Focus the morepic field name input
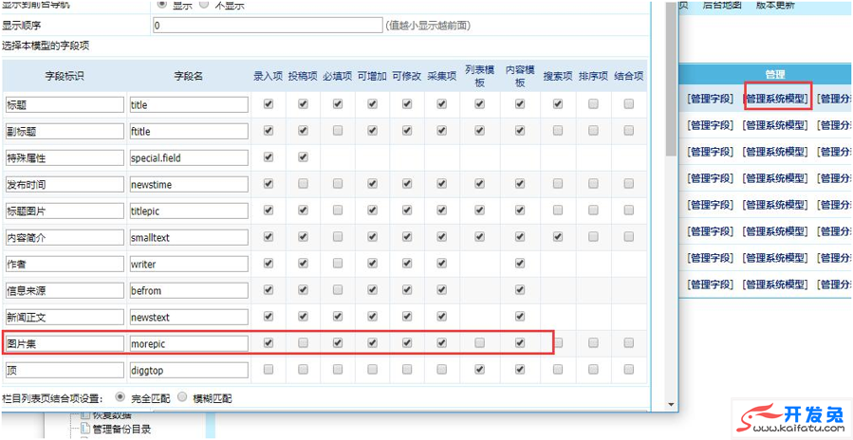This screenshot has height=440, width=853. tap(188, 343)
